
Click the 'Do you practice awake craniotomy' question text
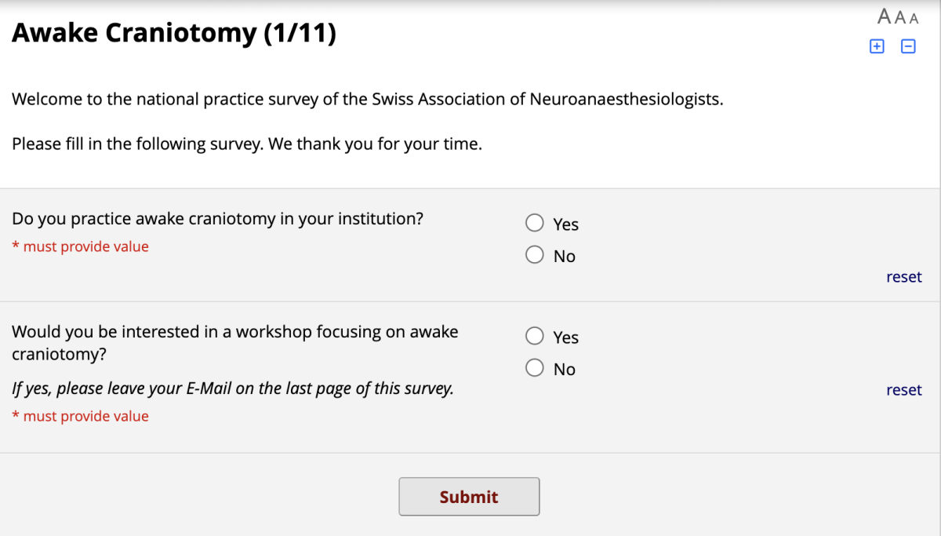click(217, 219)
